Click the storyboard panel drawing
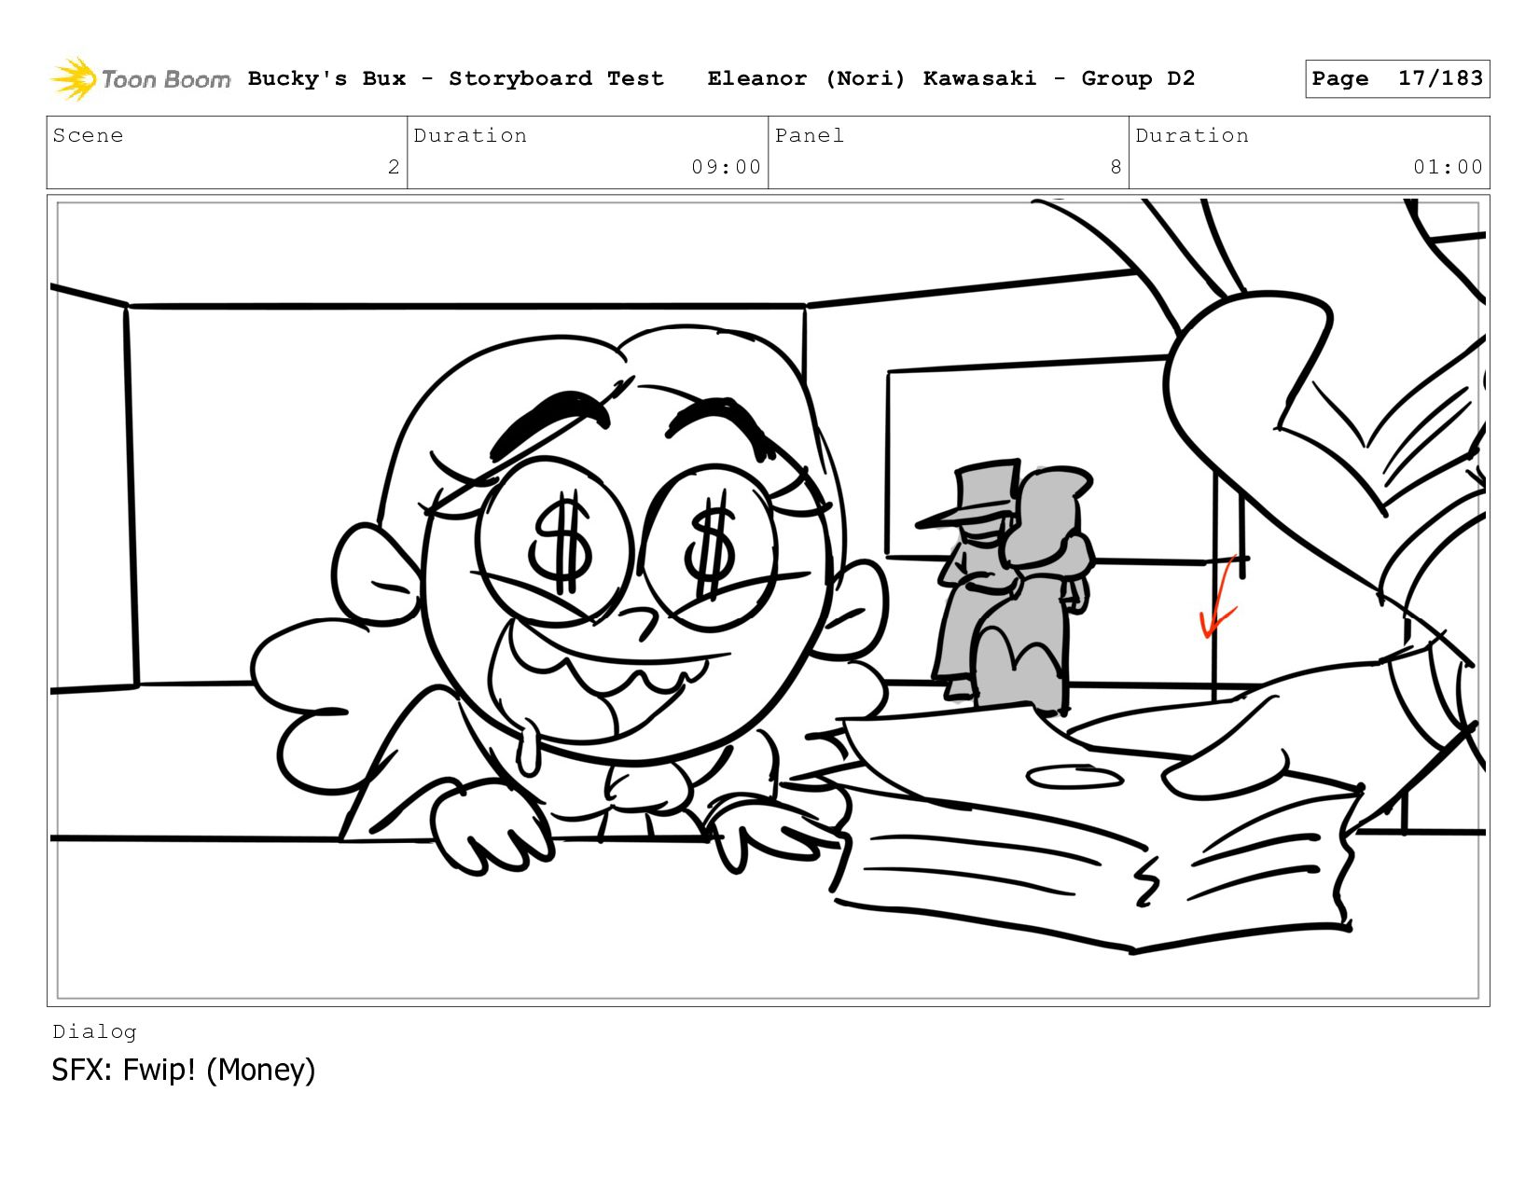Image resolution: width=1539 pixels, height=1189 pixels. point(769,601)
